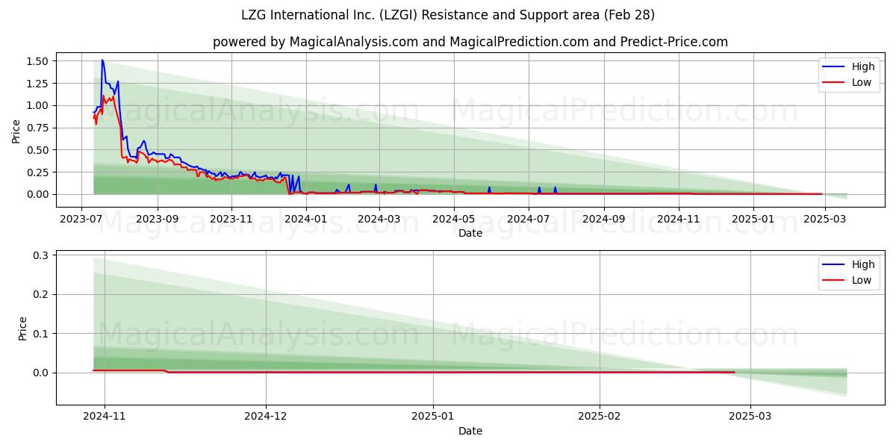The width and height of the screenshot is (896, 448).
Task: Click the bottom chart 'Date' axis label
Action: click(470, 431)
